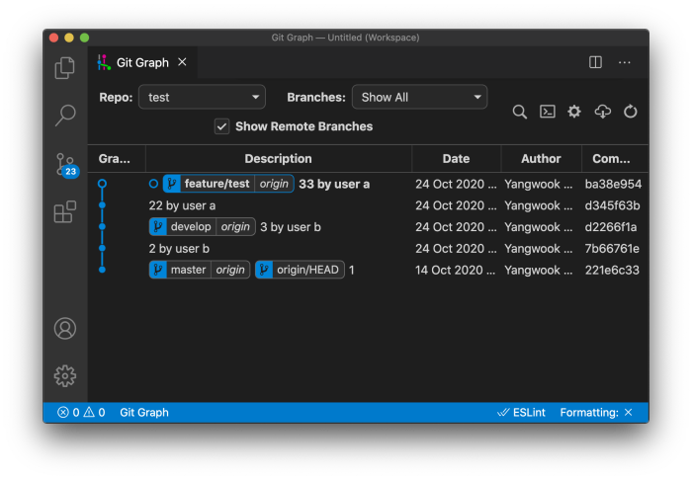Toggle Show Remote Branches checkbox
The image size is (692, 480).
click(x=221, y=126)
